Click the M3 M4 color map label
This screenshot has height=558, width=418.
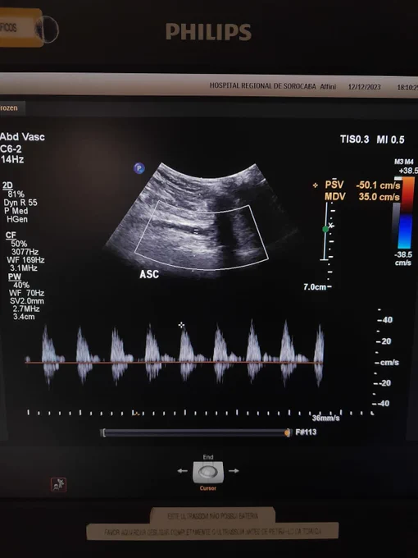point(404,162)
